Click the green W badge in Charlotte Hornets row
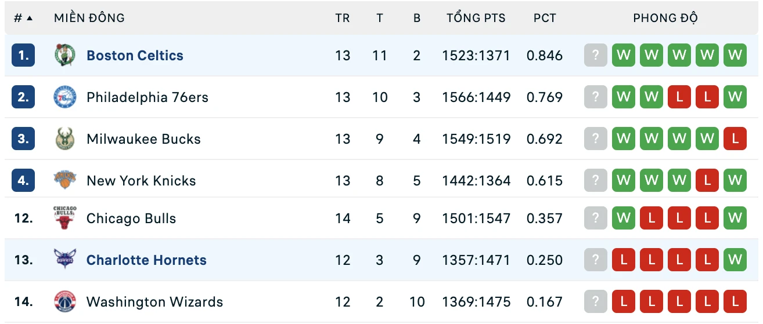 click(x=735, y=260)
